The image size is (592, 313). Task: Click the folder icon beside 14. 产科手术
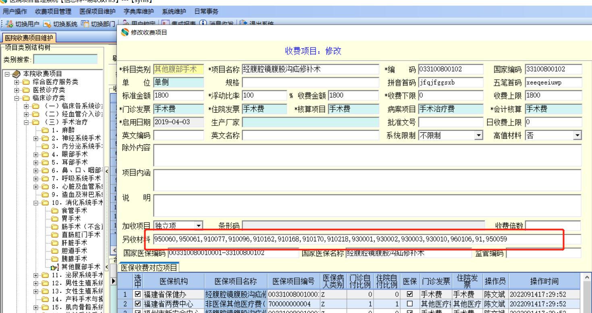[46, 299]
